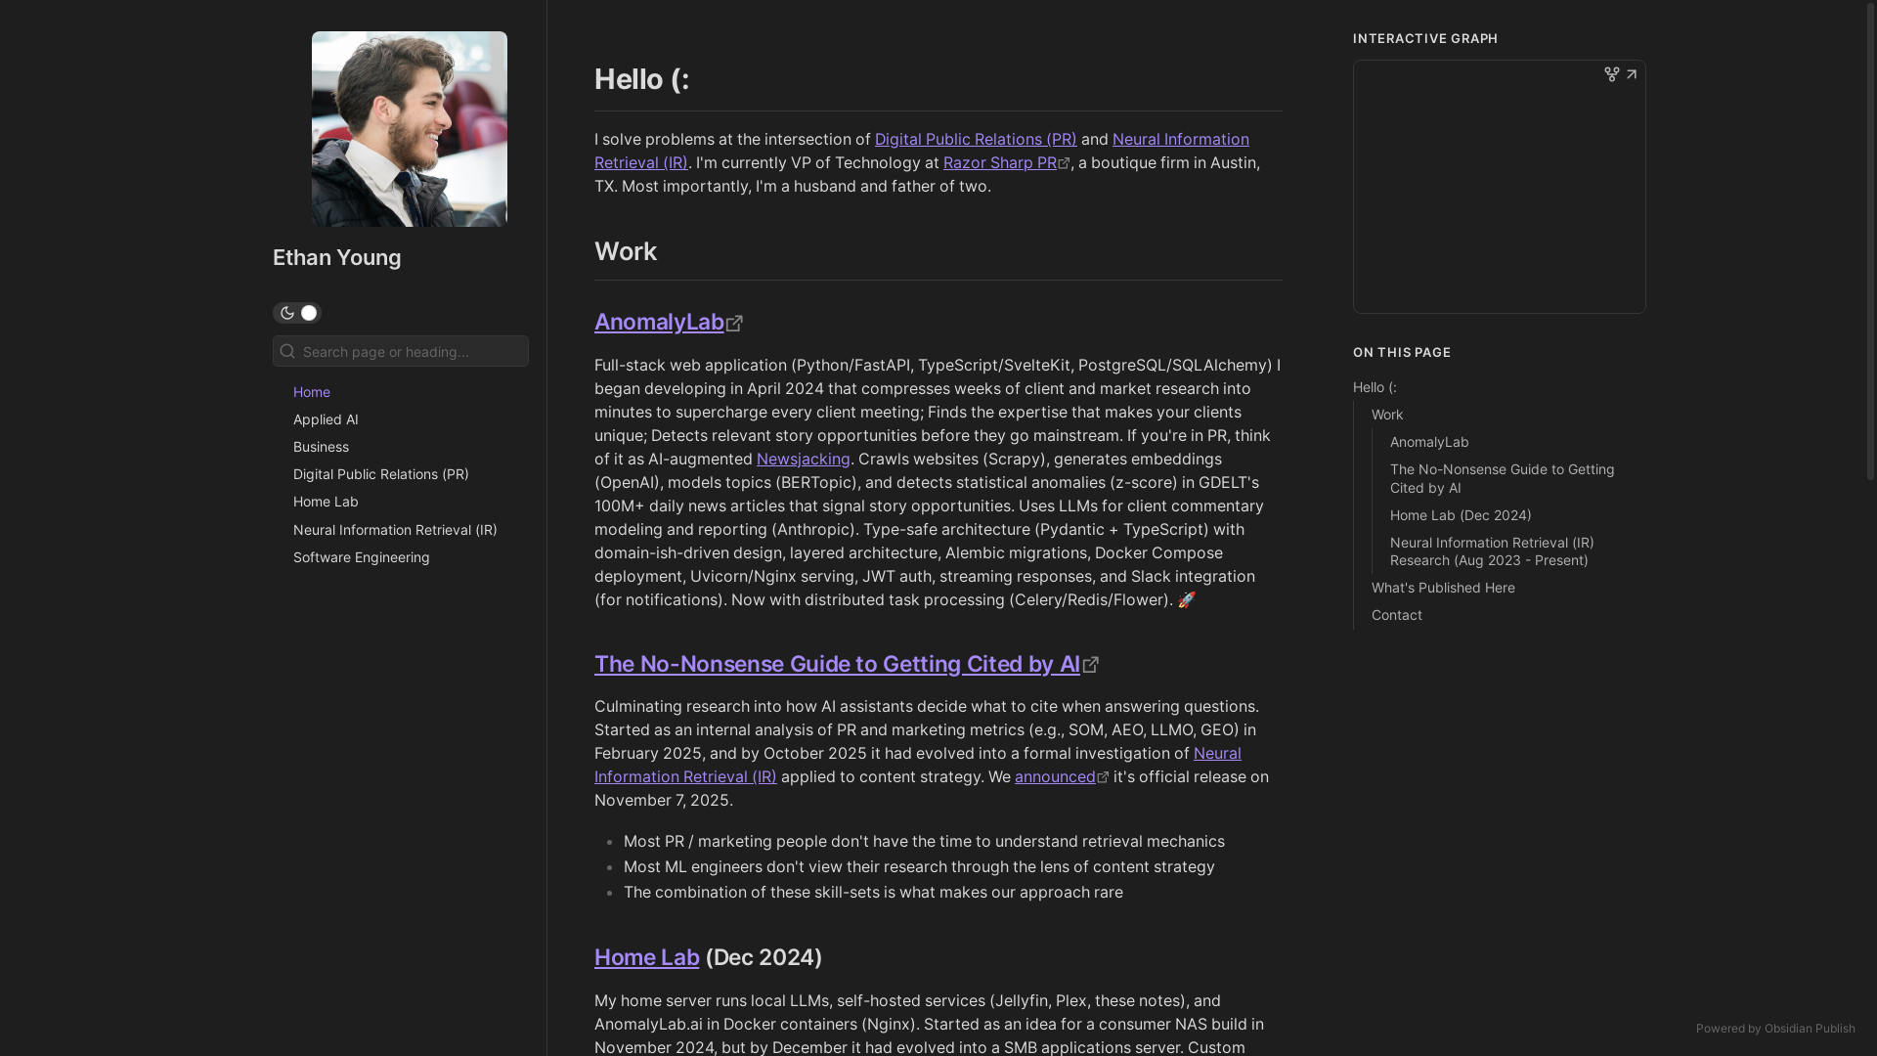The width and height of the screenshot is (1877, 1056).
Task: Jump to Work in page outline
Action: 1387,415
